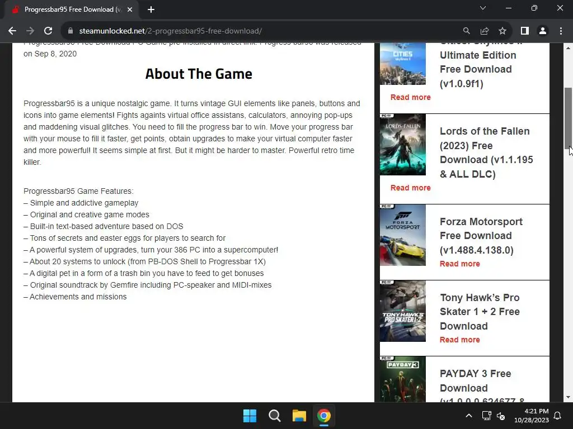This screenshot has width=573, height=429.
Task: View site security lock info
Action: pos(71,31)
